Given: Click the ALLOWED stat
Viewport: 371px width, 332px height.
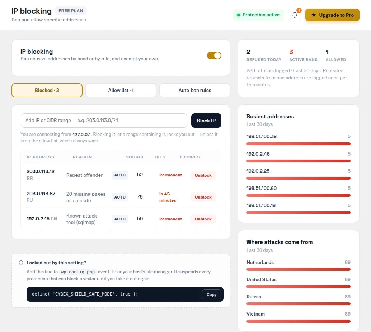Looking at the screenshot, I should pyautogui.click(x=336, y=55).
